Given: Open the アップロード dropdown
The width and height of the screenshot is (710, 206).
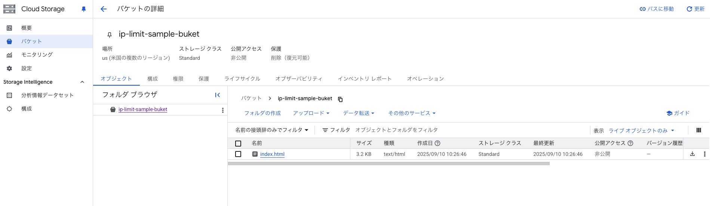Looking at the screenshot, I should (311, 113).
